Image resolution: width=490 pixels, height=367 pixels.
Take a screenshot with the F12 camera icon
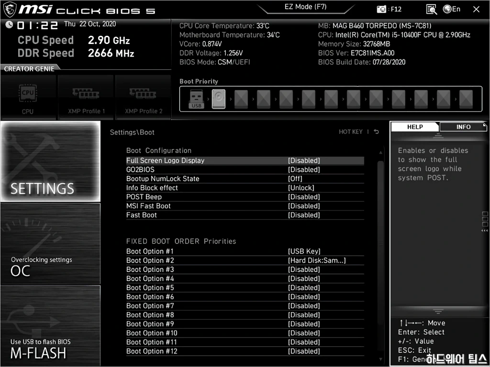pyautogui.click(x=381, y=10)
